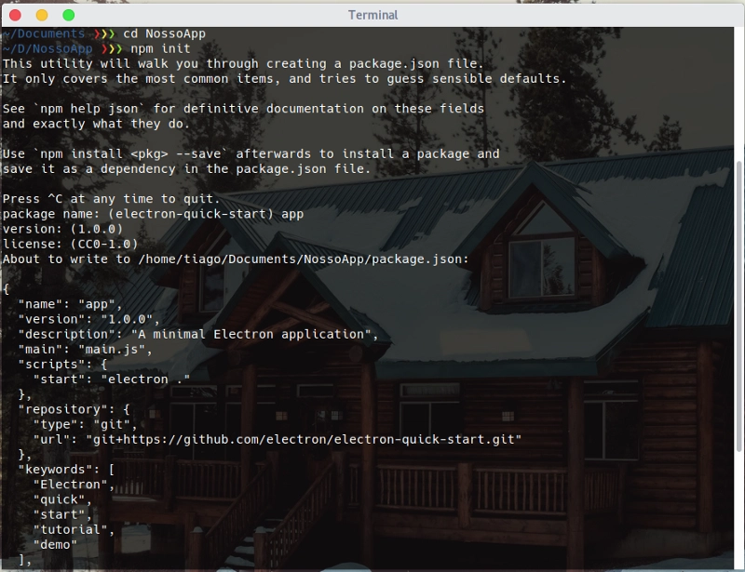This screenshot has width=745, height=572.
Task: Click the "scripts": { line
Action: [62, 365]
